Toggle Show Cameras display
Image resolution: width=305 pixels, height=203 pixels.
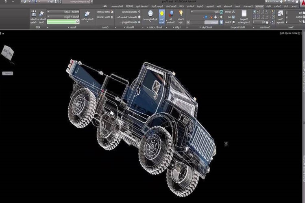click(105, 17)
